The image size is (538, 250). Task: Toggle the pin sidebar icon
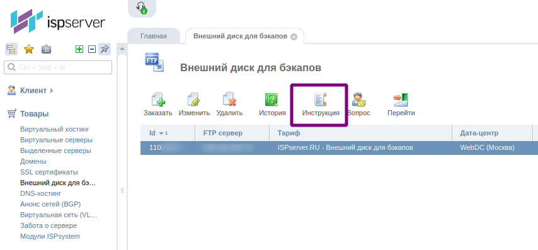105,49
